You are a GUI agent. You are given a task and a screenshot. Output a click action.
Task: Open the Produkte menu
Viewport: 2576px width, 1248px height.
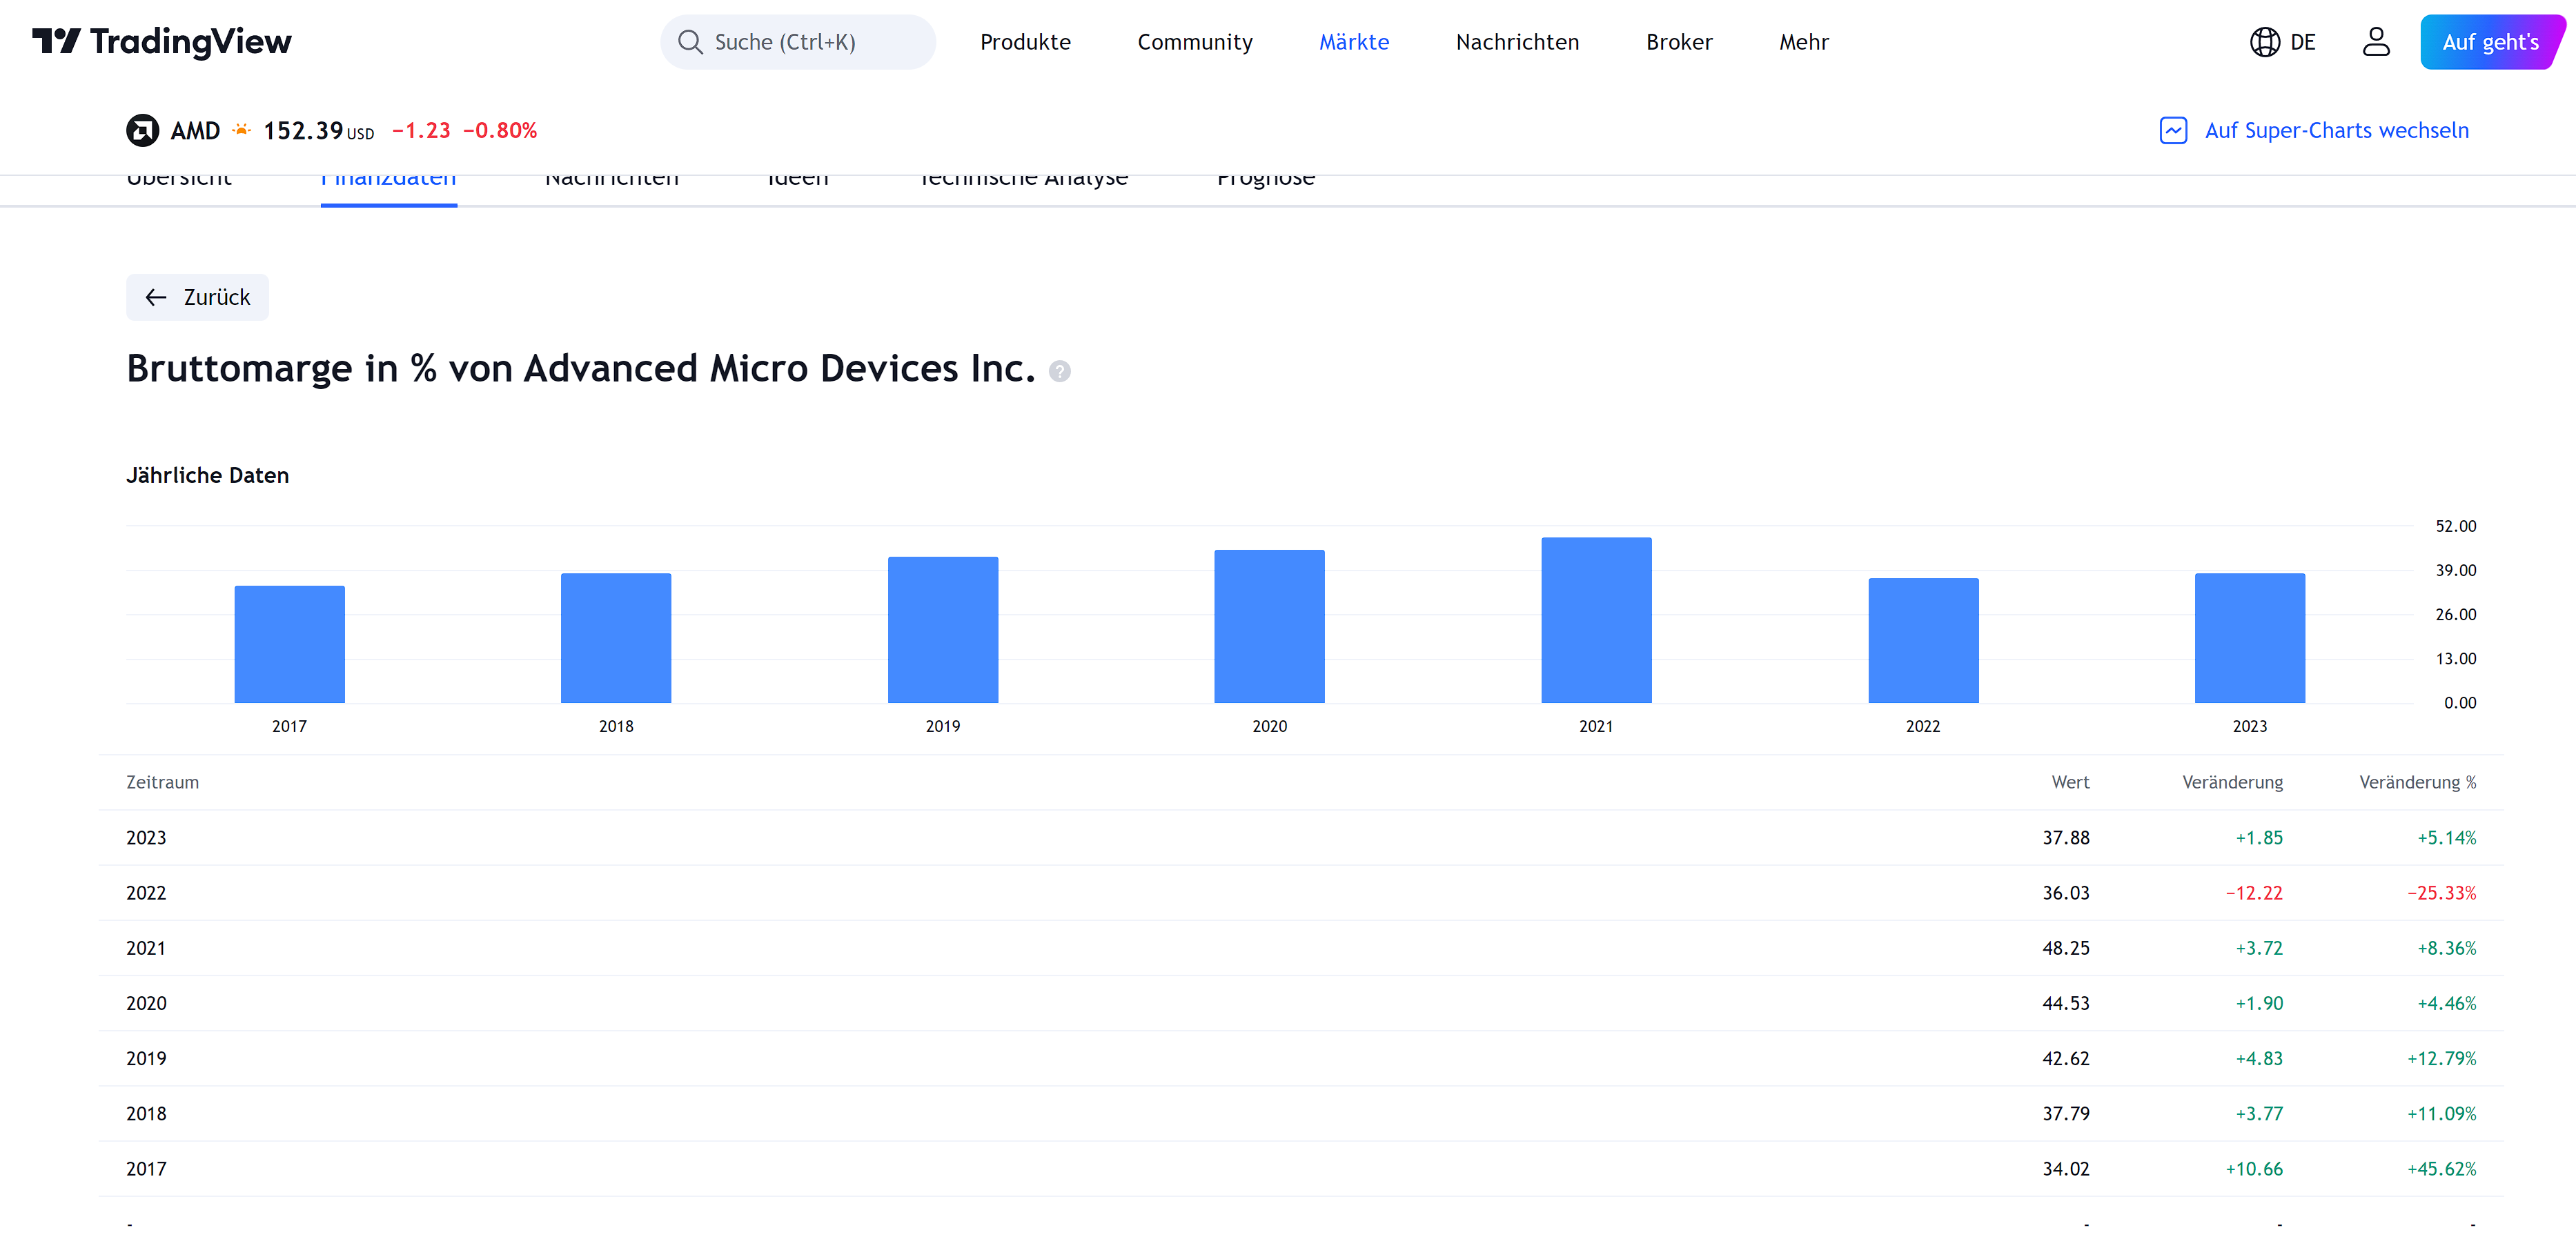1025,42
